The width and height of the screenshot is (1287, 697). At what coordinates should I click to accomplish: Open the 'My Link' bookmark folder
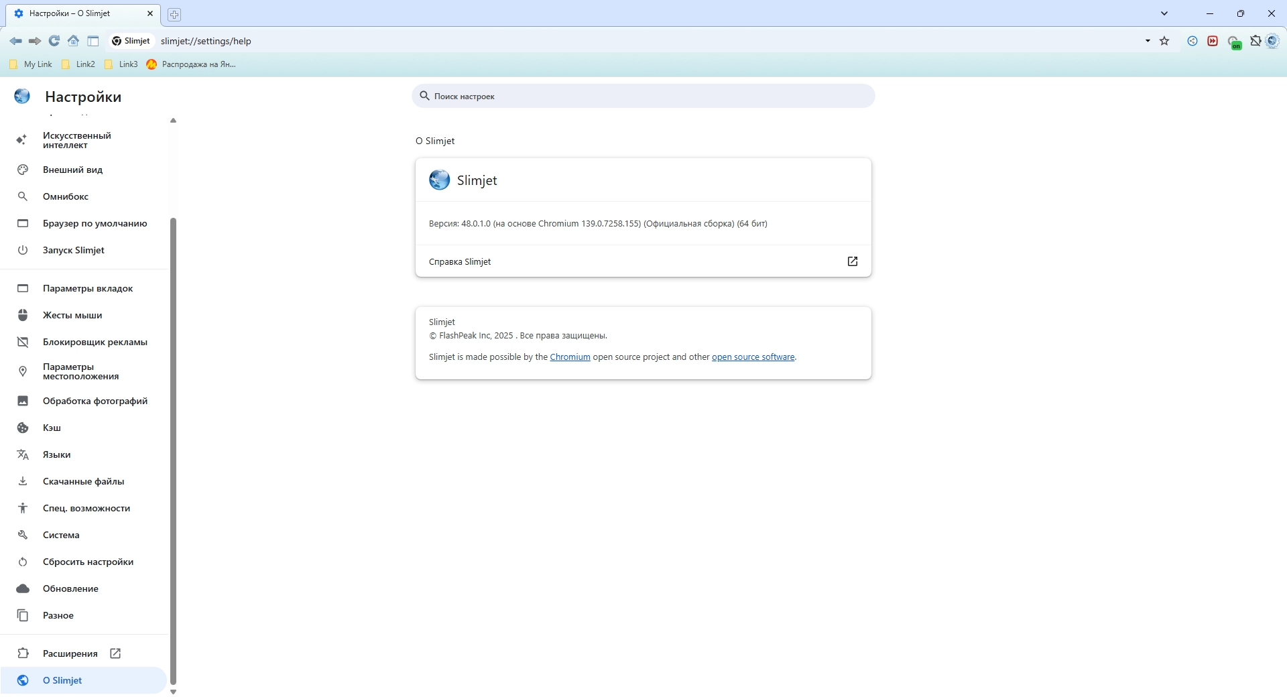click(x=31, y=64)
